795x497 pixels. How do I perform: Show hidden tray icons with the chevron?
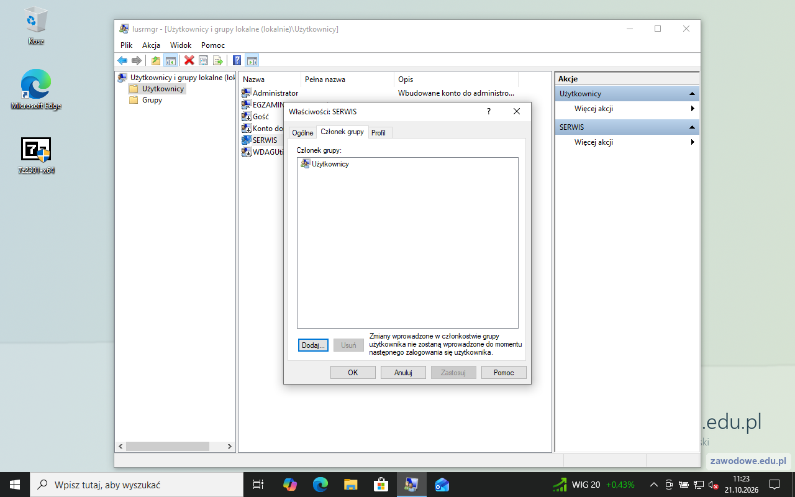(653, 485)
